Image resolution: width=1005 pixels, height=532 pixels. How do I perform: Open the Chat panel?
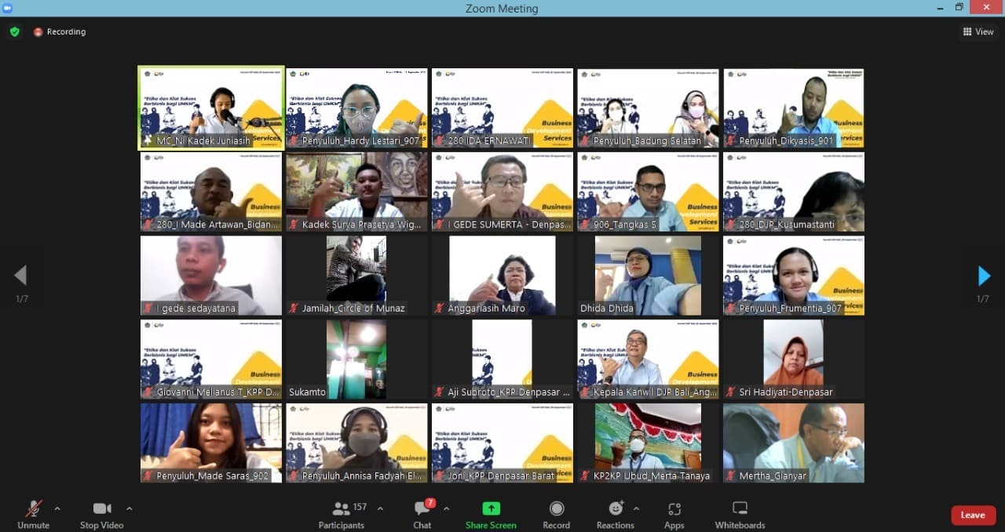coord(422,514)
